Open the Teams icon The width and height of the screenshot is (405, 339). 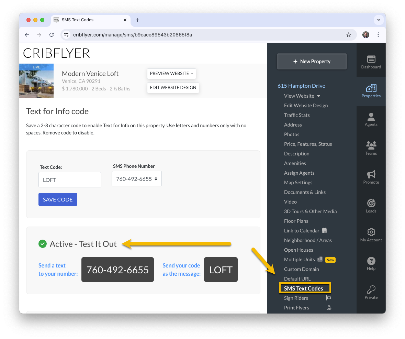click(x=371, y=145)
